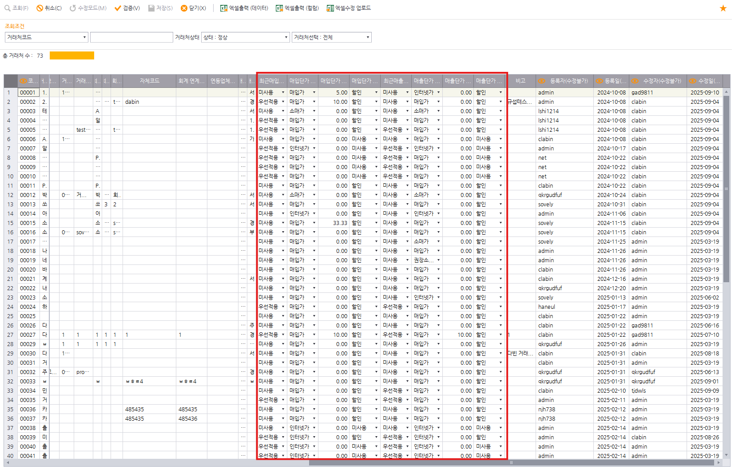Click the 닫기(X) close icon
735x469 pixels.
(x=184, y=8)
